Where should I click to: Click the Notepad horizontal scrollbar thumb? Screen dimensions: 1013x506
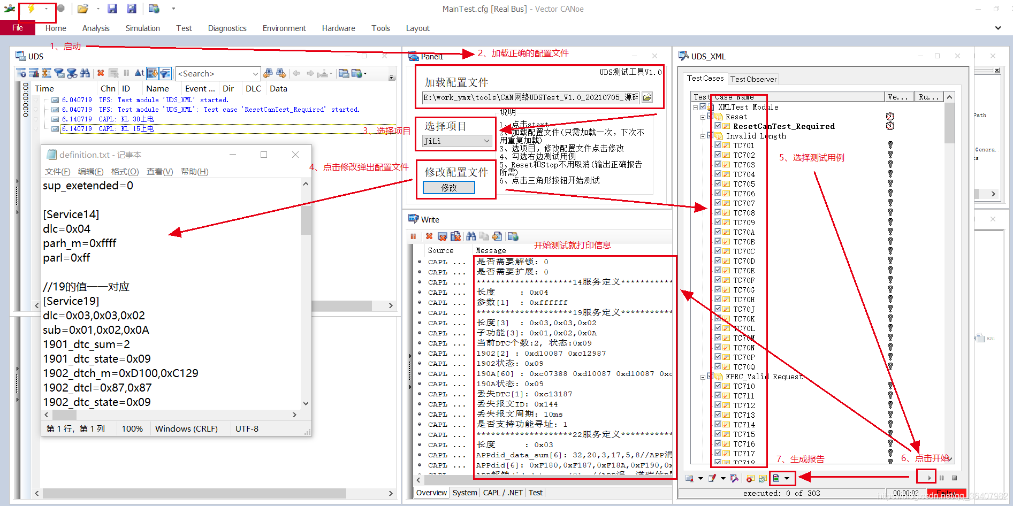pyautogui.click(x=64, y=415)
